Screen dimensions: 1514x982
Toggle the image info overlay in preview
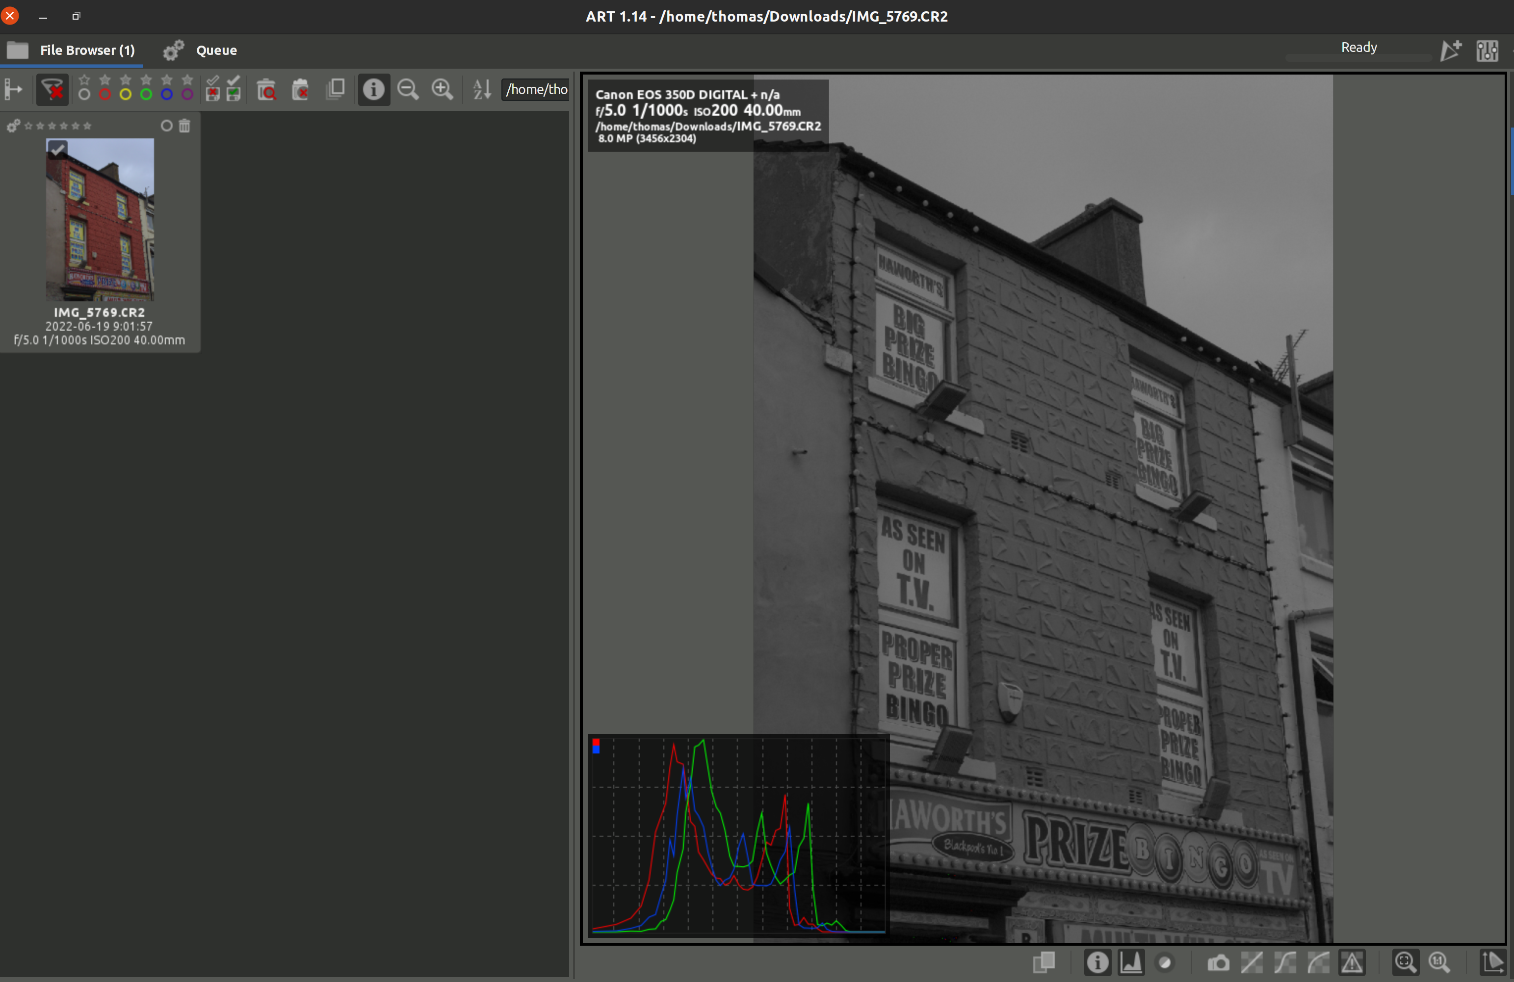[1097, 962]
